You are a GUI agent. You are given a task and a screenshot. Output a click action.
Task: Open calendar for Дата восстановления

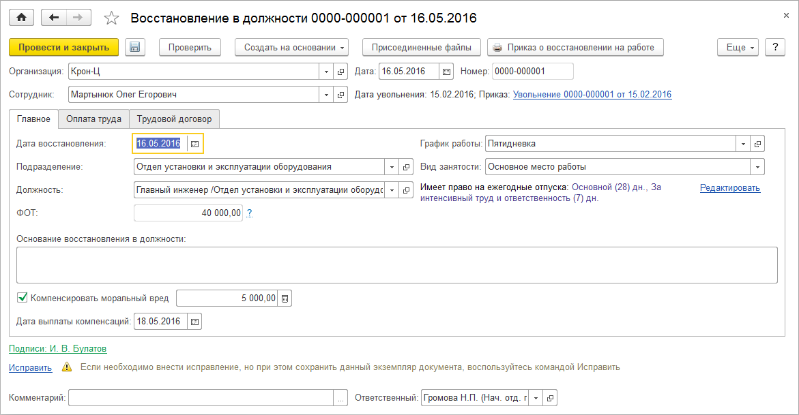tap(194, 144)
